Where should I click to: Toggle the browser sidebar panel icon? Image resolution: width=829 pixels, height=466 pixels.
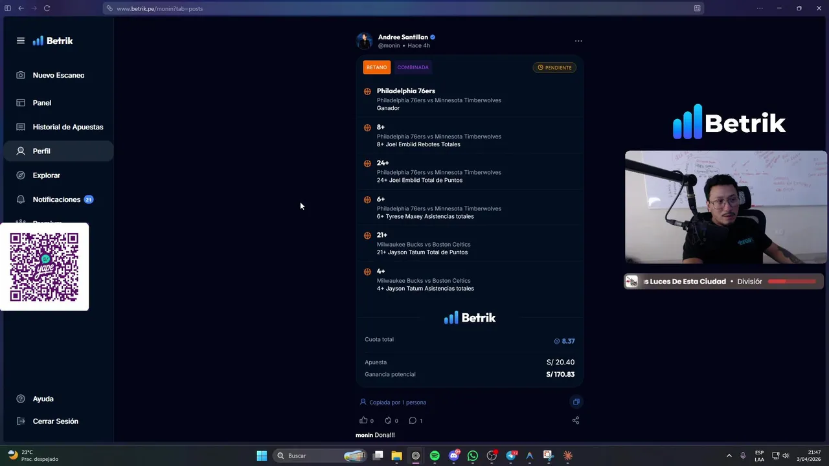pos(8,8)
